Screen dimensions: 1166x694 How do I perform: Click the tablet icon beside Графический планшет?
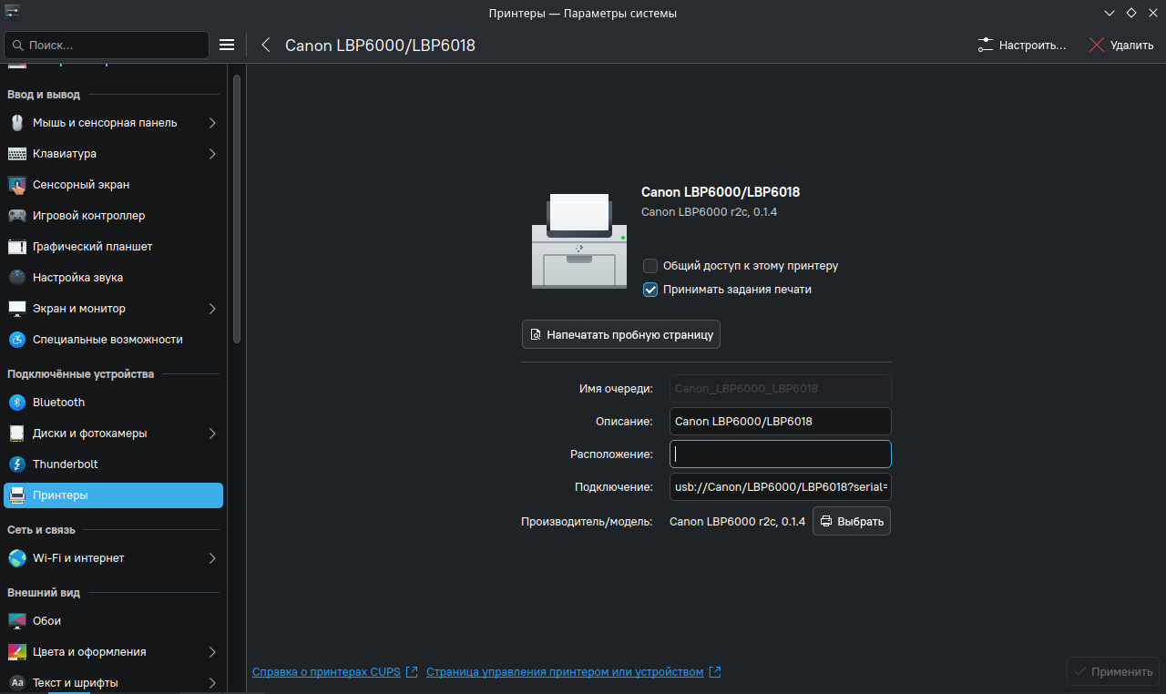coord(16,247)
